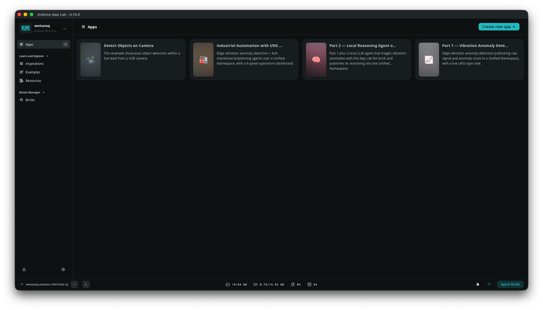
Task: Click the ventunoq board avatar icon
Action: click(x=26, y=28)
